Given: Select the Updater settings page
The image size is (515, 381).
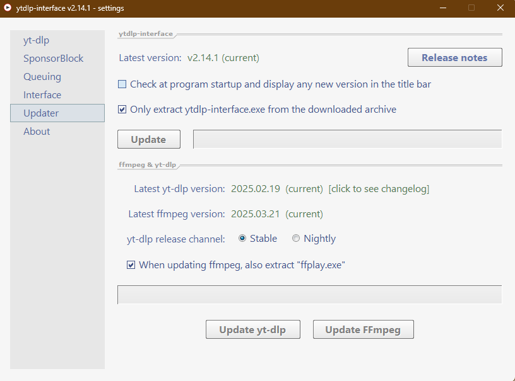Looking at the screenshot, I should pos(57,113).
